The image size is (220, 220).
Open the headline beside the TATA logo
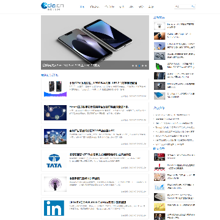pos(100,155)
